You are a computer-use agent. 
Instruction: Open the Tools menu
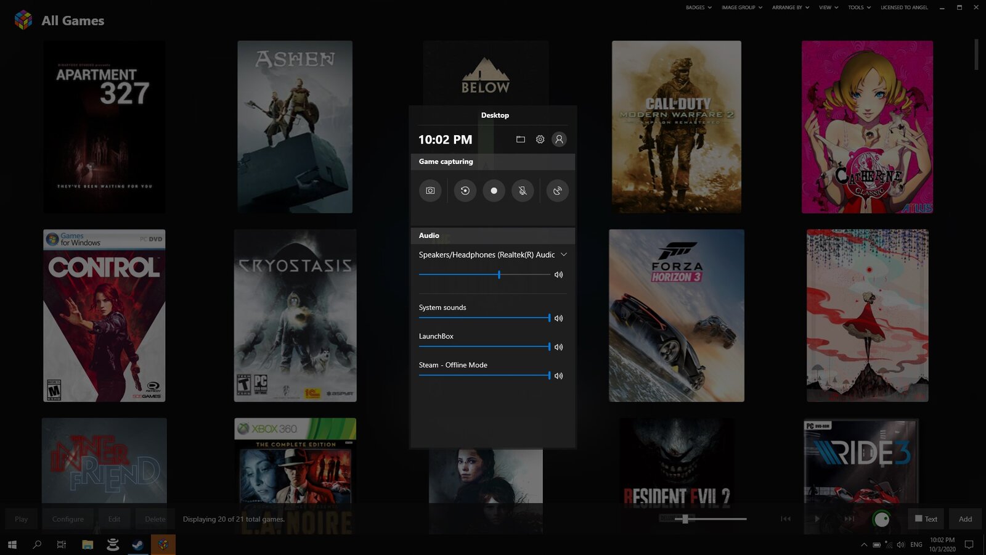859,7
